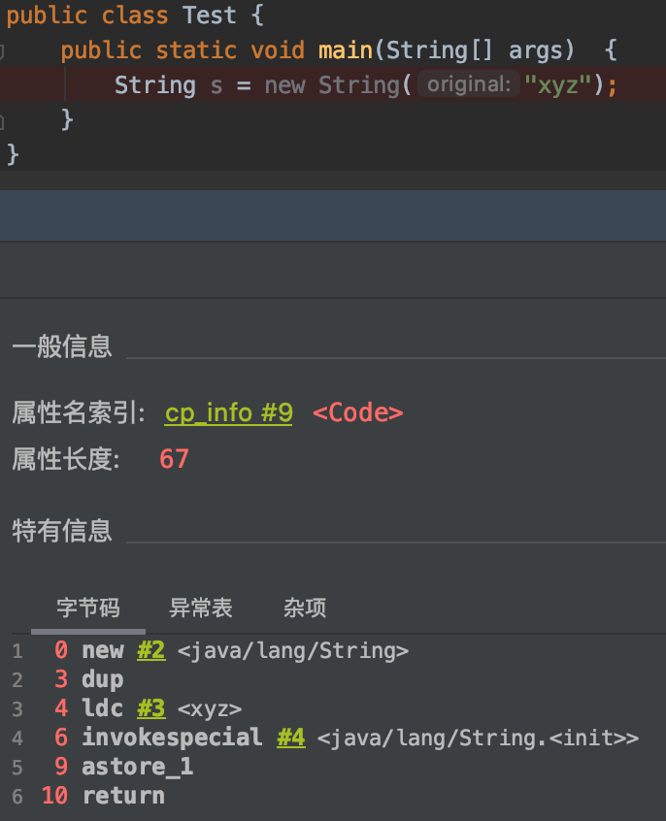Image resolution: width=666 pixels, height=821 pixels.
Task: Click the original: parameter hint chip
Action: pos(467,84)
